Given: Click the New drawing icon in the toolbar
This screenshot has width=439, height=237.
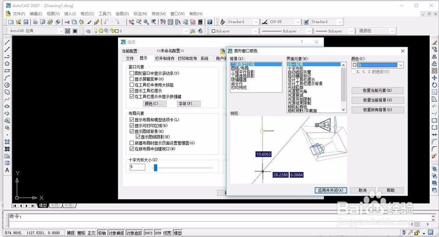Looking at the screenshot, I should [11, 22].
